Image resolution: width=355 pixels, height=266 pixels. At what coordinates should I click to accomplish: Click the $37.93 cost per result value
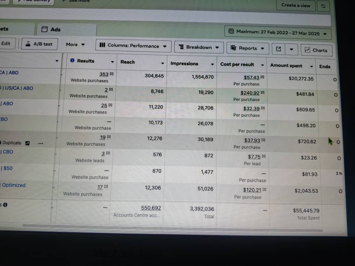pyautogui.click(x=252, y=140)
